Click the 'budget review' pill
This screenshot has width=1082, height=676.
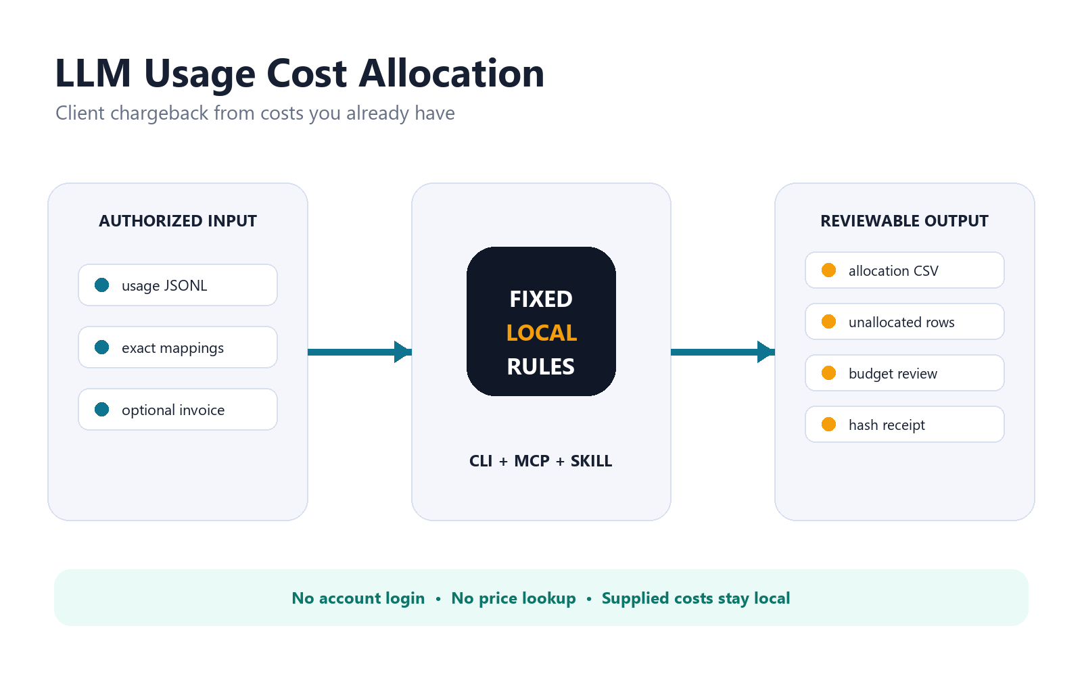pyautogui.click(x=905, y=373)
